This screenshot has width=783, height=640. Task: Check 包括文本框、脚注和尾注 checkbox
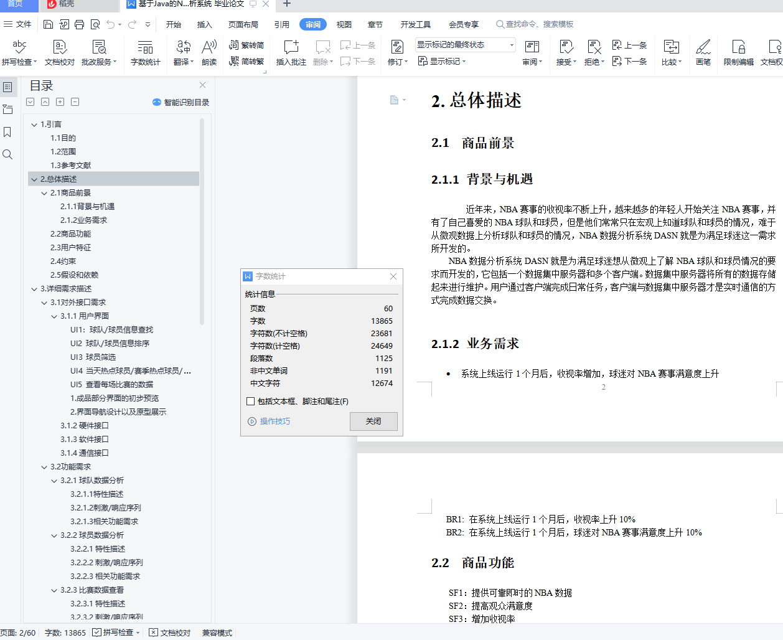[250, 402]
